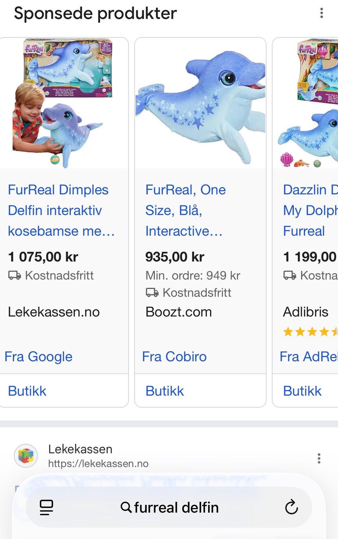Tap Butikk under Adlibris card
Viewport: 338px width, 539px height.
click(x=302, y=391)
